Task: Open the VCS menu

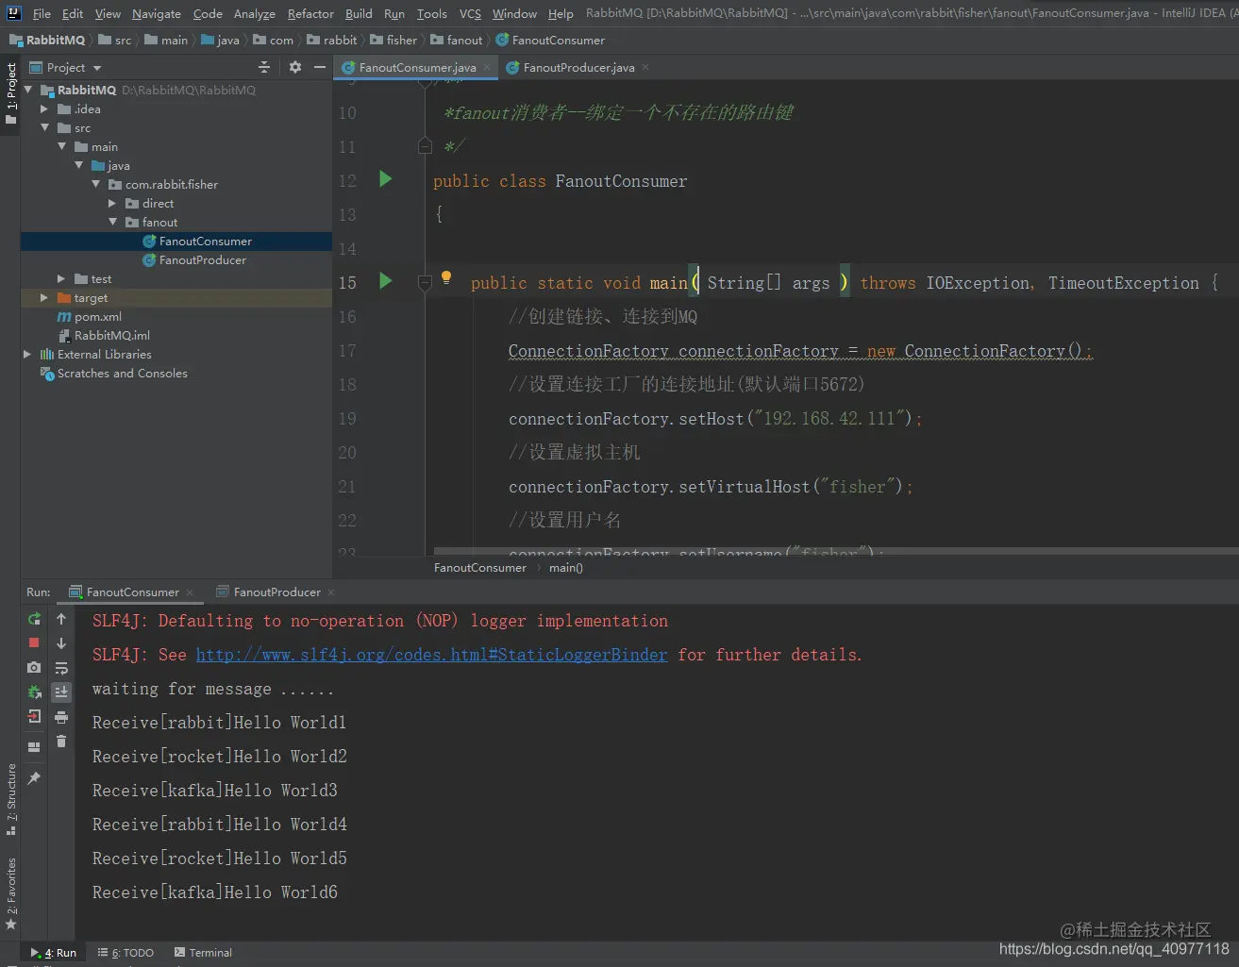Action: tap(470, 13)
